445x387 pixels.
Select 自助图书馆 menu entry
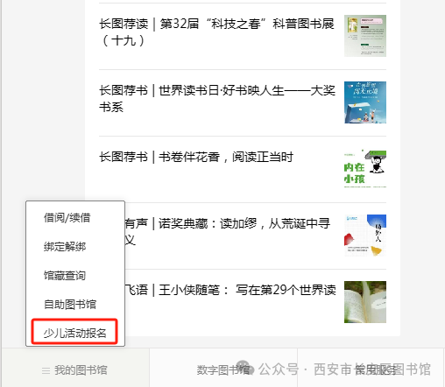pos(70,304)
